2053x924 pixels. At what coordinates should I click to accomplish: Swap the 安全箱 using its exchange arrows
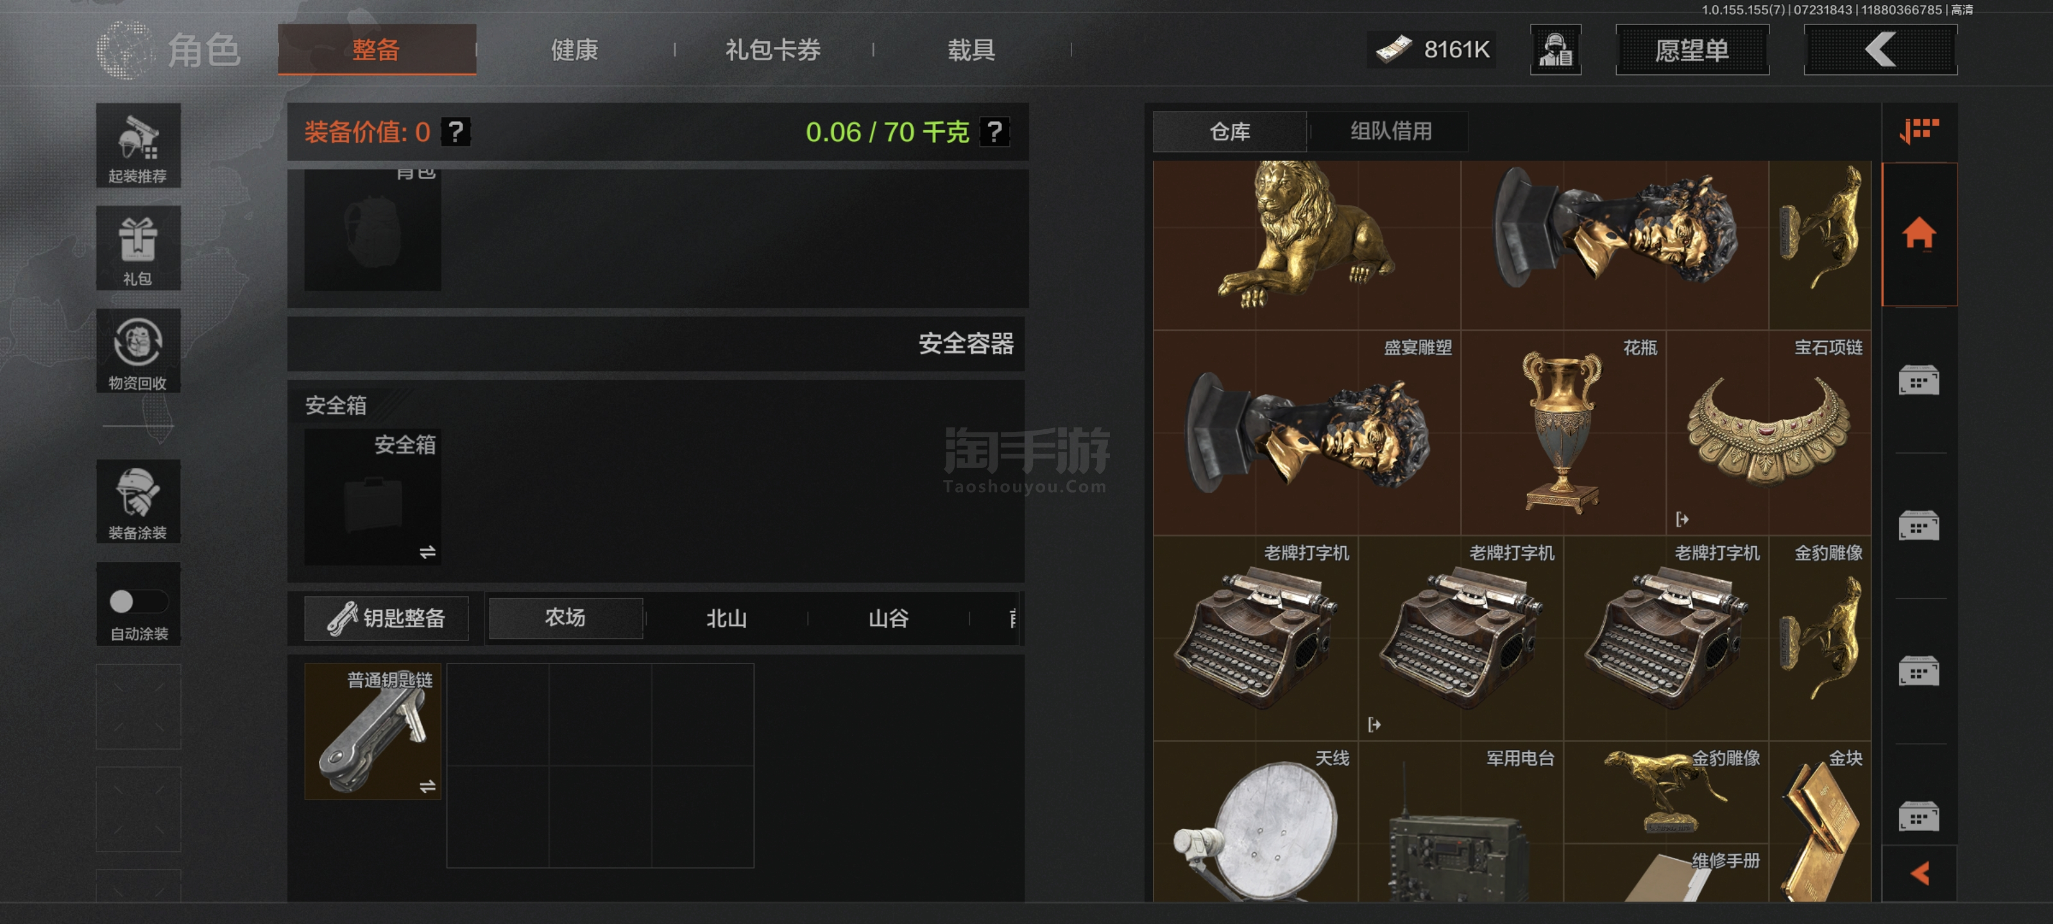click(x=427, y=552)
